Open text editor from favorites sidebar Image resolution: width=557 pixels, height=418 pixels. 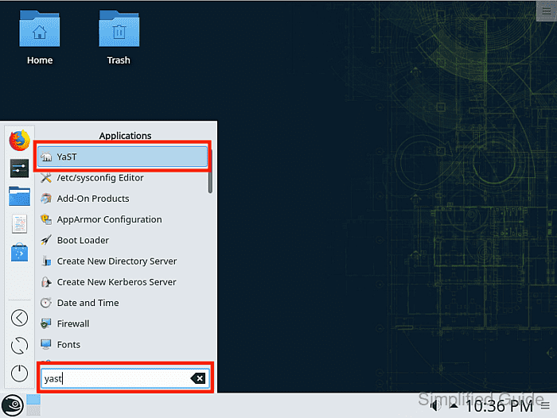pyautogui.click(x=20, y=224)
